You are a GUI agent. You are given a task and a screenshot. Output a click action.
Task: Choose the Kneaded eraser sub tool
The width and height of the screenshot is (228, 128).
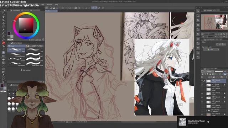tap(16, 55)
